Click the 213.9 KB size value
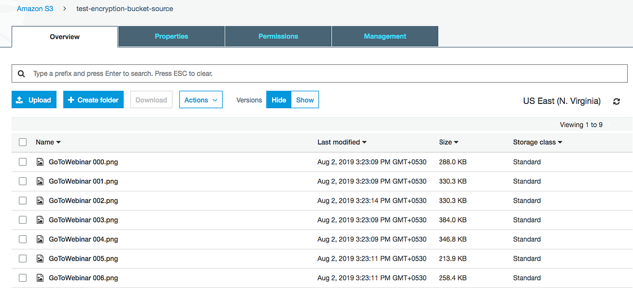Viewport: 633px width, 288px height. pos(453,258)
